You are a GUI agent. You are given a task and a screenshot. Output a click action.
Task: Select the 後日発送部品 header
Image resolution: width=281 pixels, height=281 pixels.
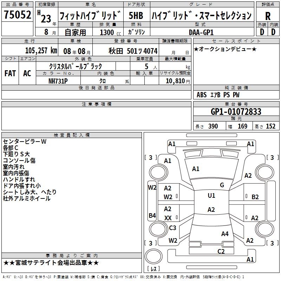[x=96, y=87]
